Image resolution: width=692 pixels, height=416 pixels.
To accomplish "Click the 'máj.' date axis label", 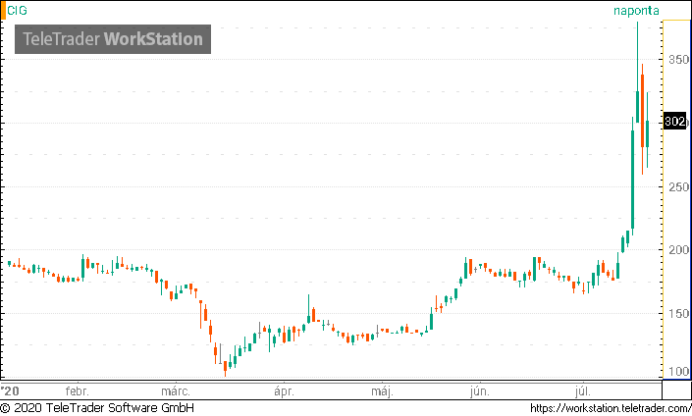I will coord(382,391).
